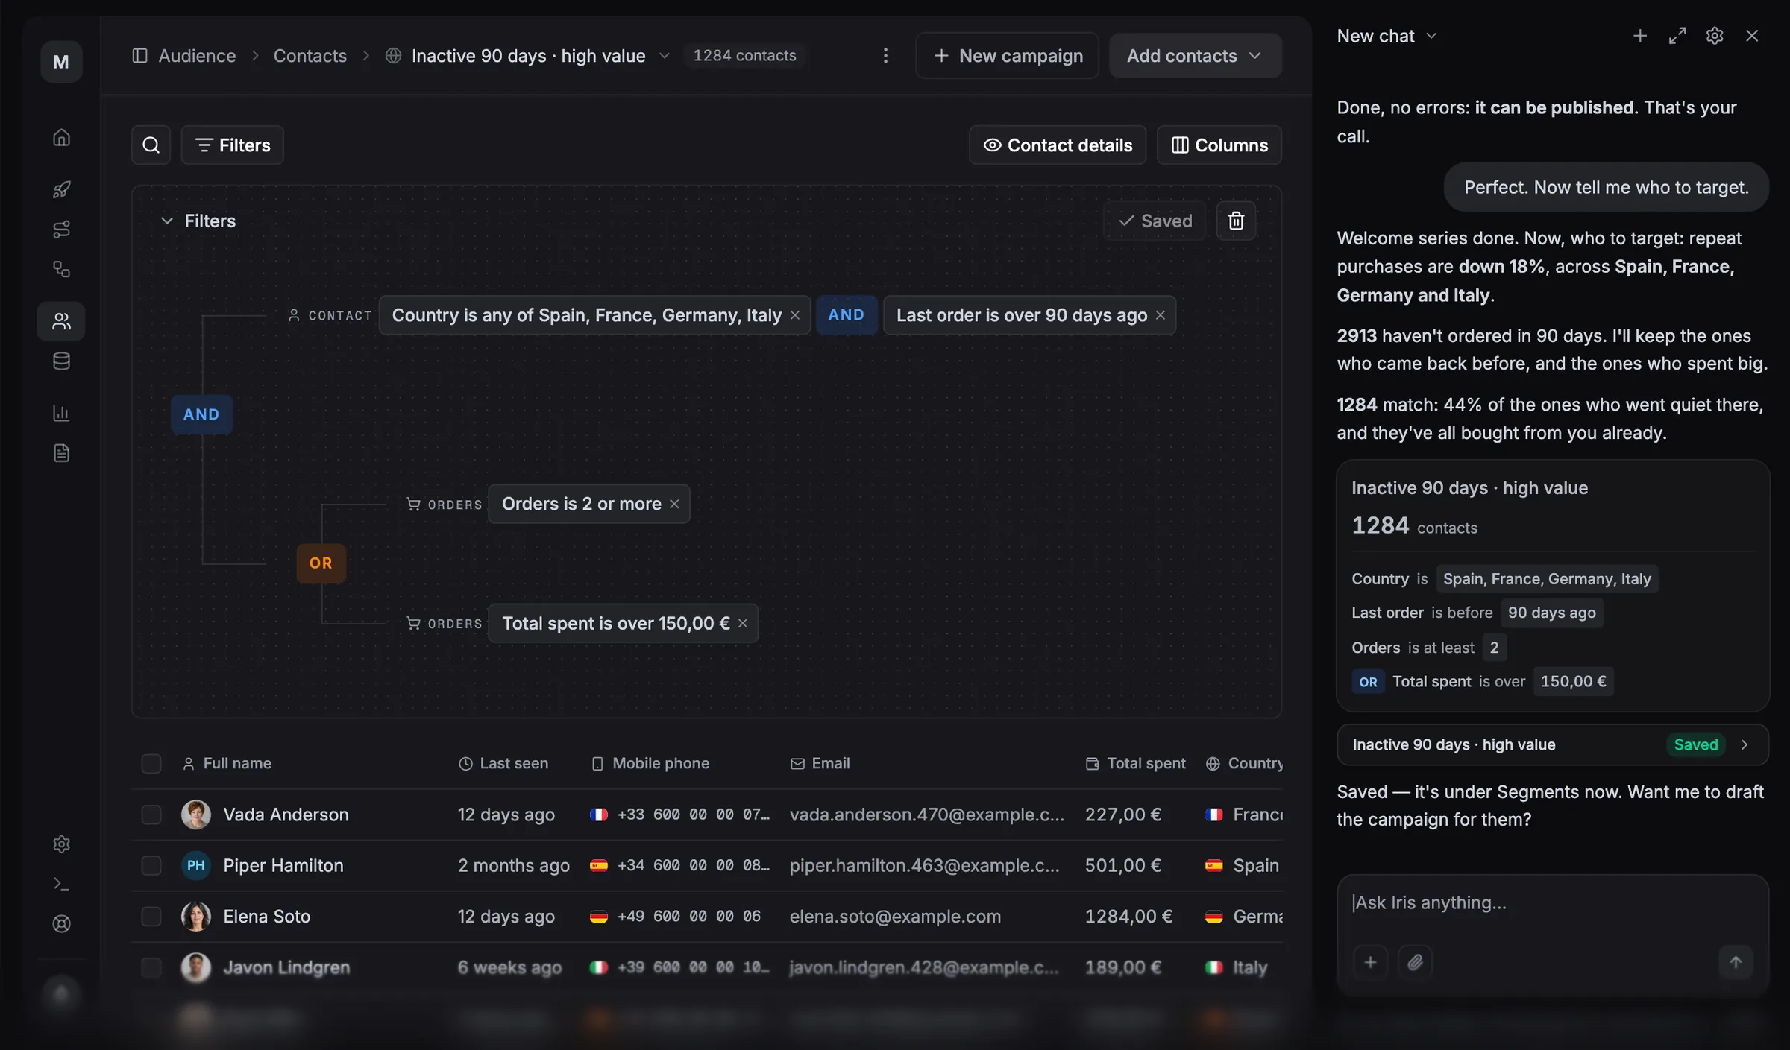Viewport: 1790px width, 1050px height.
Task: Toggle sidebar panel icon beside Audience
Action: tap(139, 55)
